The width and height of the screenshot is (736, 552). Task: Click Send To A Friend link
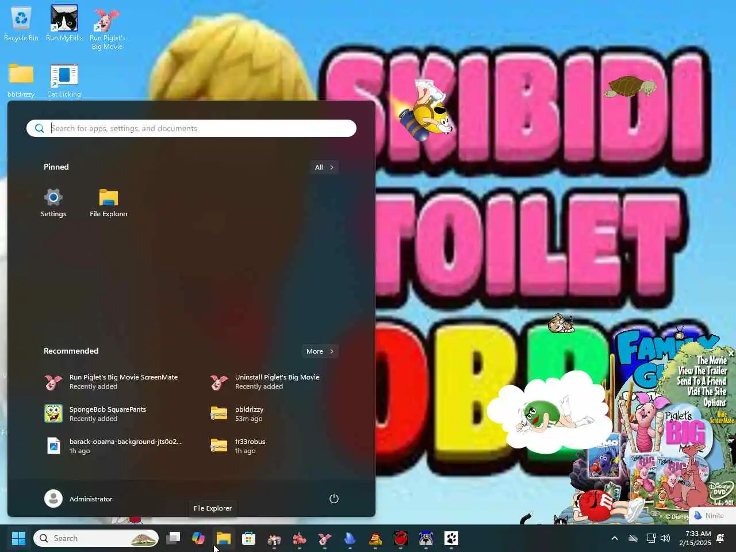coord(701,381)
